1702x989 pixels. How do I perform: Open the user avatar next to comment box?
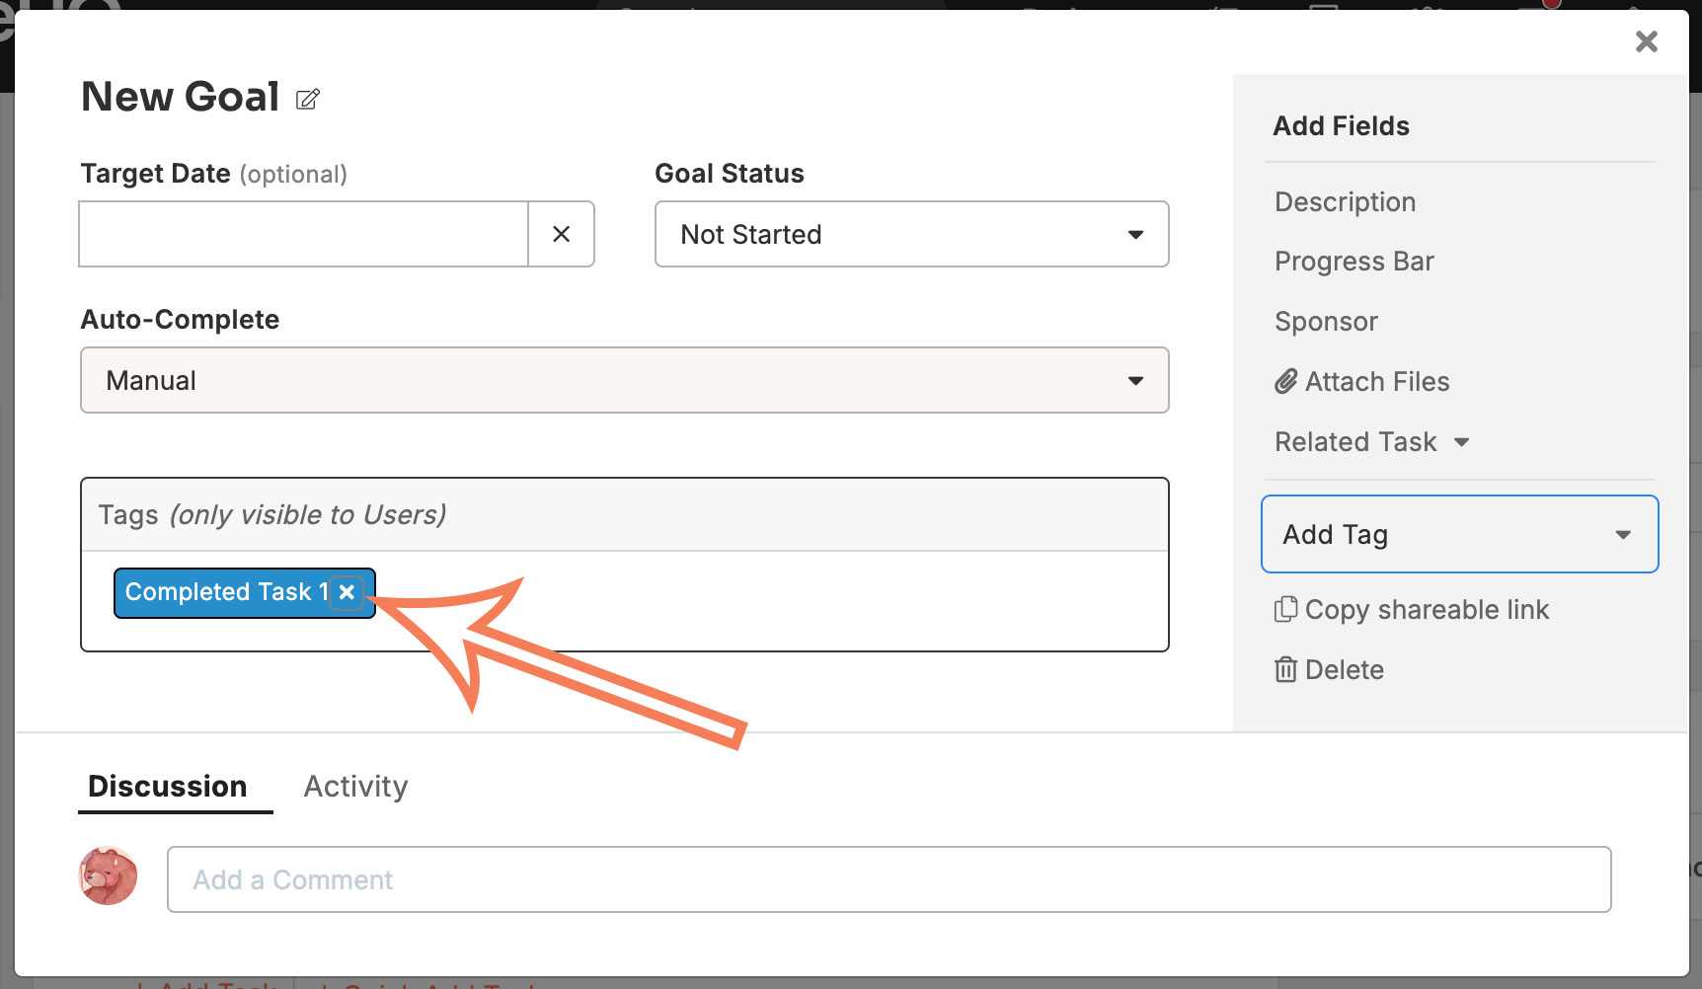click(x=109, y=875)
